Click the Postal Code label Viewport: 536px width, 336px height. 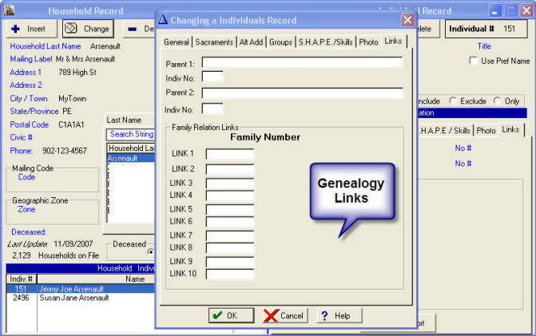[30, 125]
